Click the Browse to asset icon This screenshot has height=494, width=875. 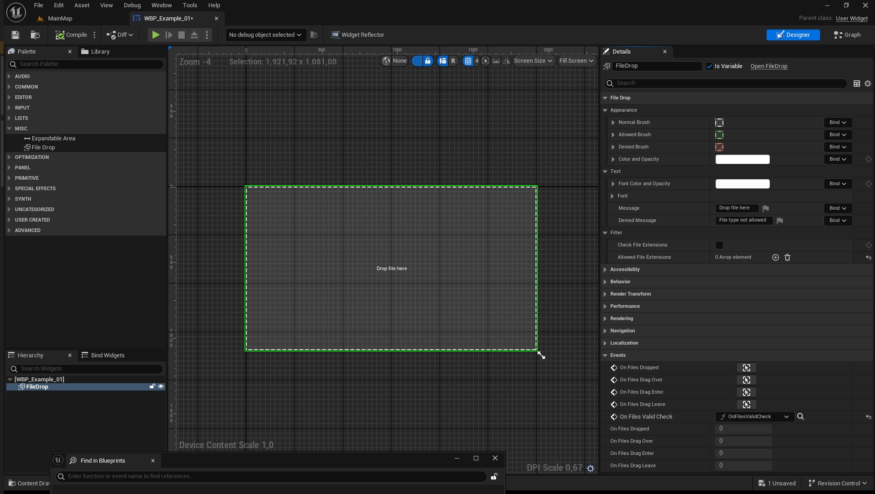35,35
